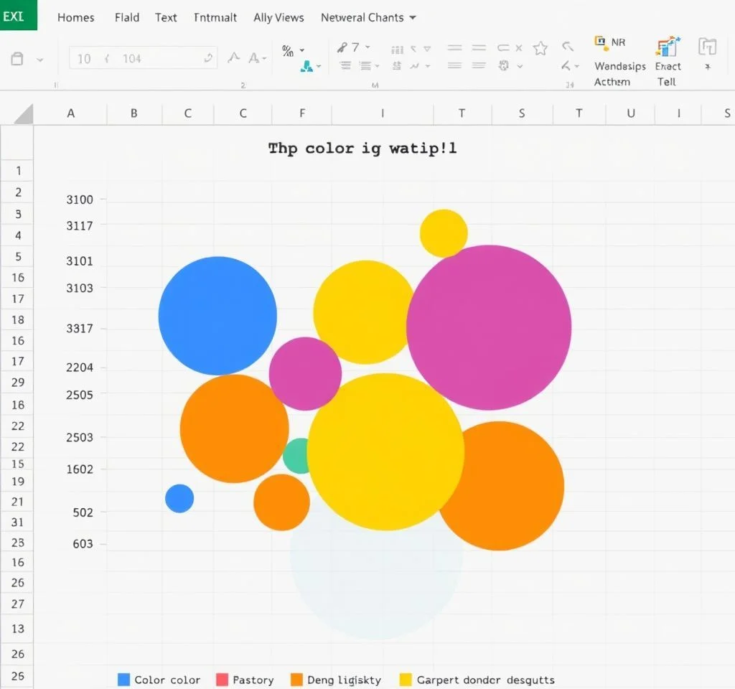Click the Wandesips Acthem icon

(x=601, y=43)
